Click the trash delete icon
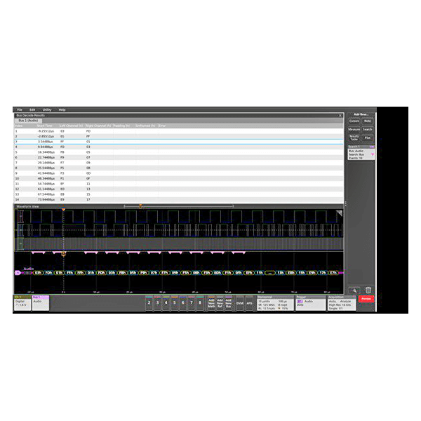 pyautogui.click(x=368, y=290)
